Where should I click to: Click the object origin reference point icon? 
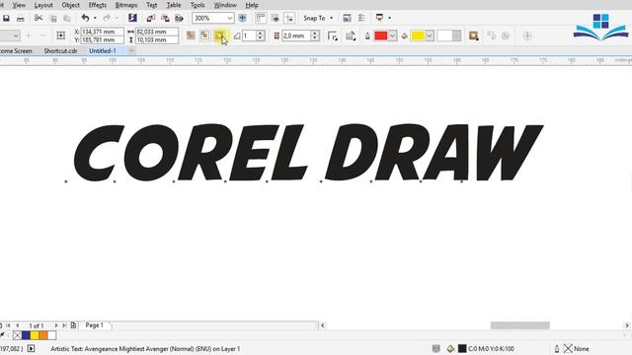(x=61, y=35)
